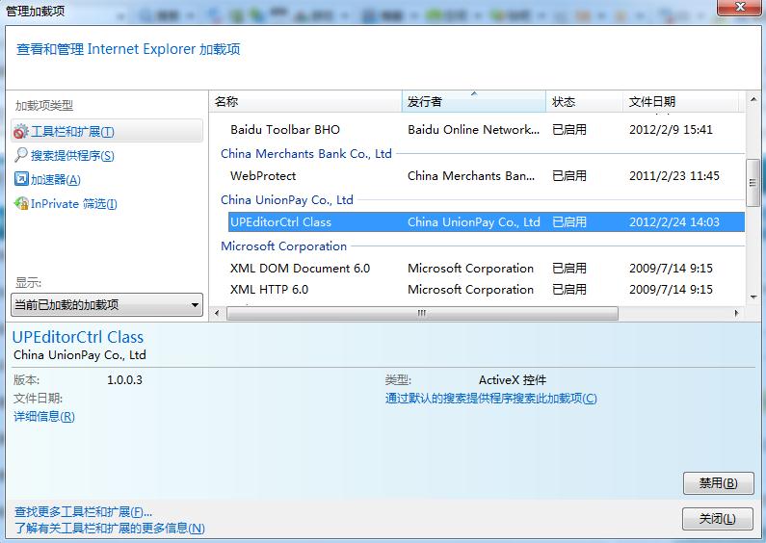Click the 关闭(L) button
The image size is (766, 543).
[x=717, y=518]
